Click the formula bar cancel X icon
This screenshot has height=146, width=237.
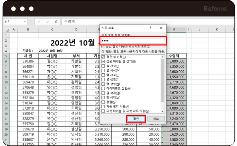39,22
